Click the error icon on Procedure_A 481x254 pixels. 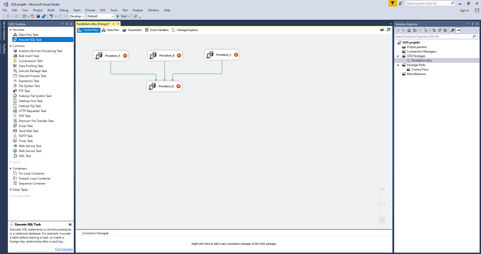pos(125,56)
